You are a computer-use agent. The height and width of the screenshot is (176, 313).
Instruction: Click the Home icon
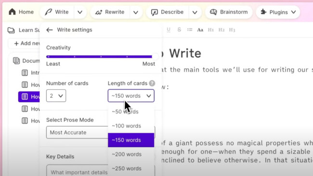12,12
